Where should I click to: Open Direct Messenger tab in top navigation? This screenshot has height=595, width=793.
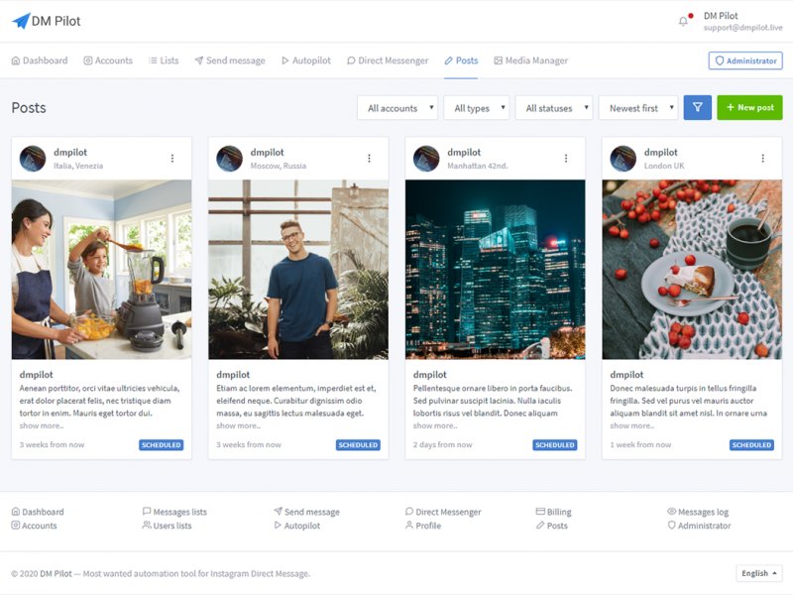click(x=388, y=60)
